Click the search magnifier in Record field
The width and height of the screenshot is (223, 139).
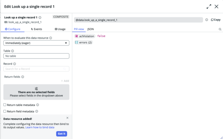(65, 69)
